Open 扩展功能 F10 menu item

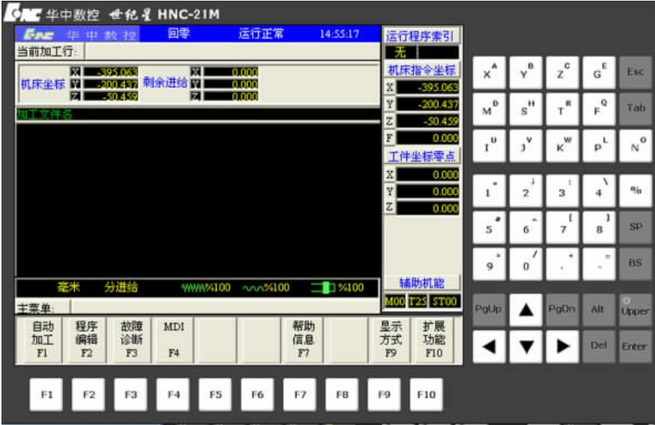click(x=434, y=340)
